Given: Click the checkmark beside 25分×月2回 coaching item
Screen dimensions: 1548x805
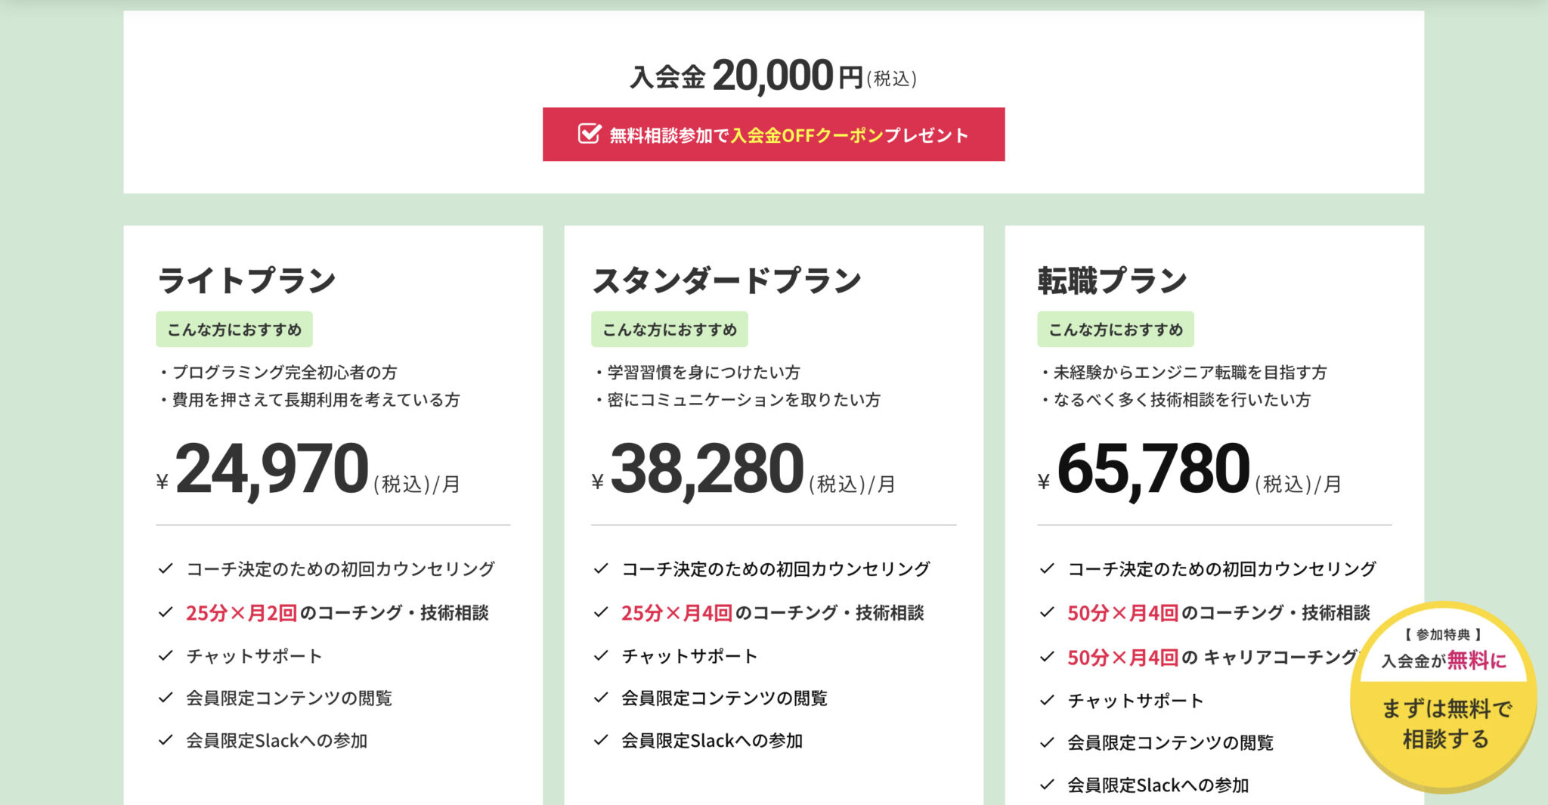Looking at the screenshot, I should (165, 611).
